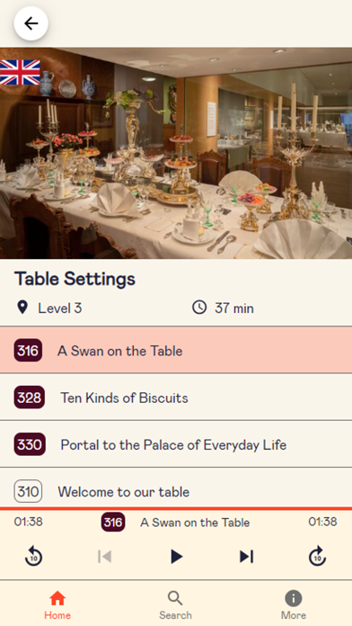Viewport: 352px width, 626px height.
Task: Select stop 316 A Swan on the Table
Action: [x=176, y=350]
